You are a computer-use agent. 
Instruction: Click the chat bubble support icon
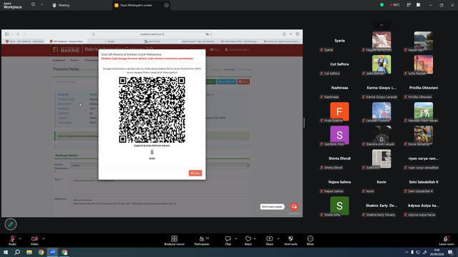(x=294, y=206)
